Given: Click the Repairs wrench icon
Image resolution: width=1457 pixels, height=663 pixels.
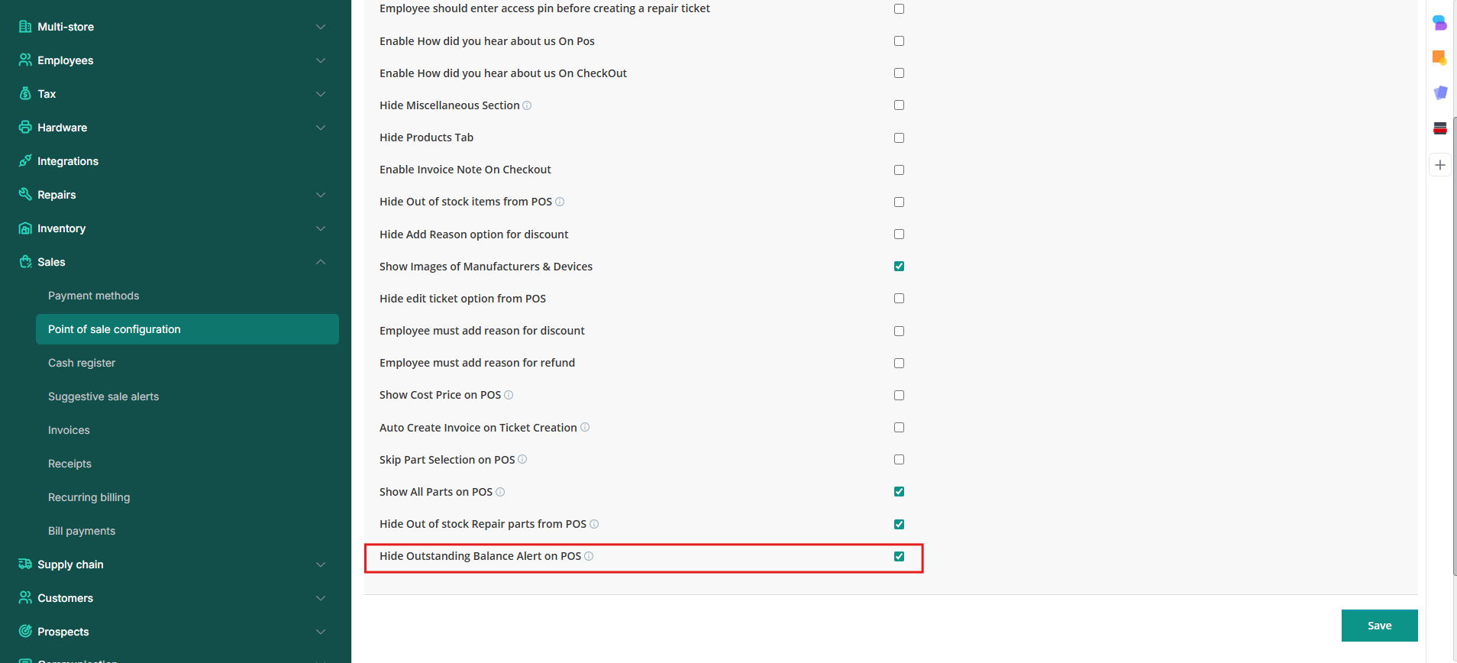Looking at the screenshot, I should (25, 195).
